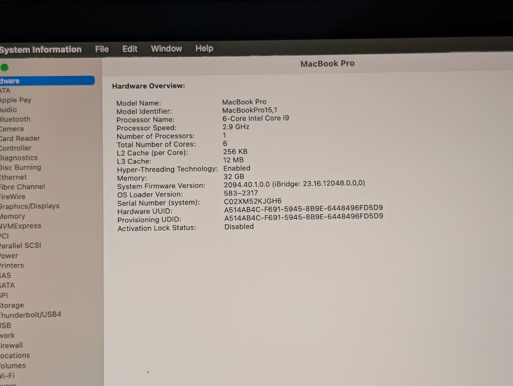
Task: Select the USB sidebar item
Action: pyautogui.click(x=5, y=326)
